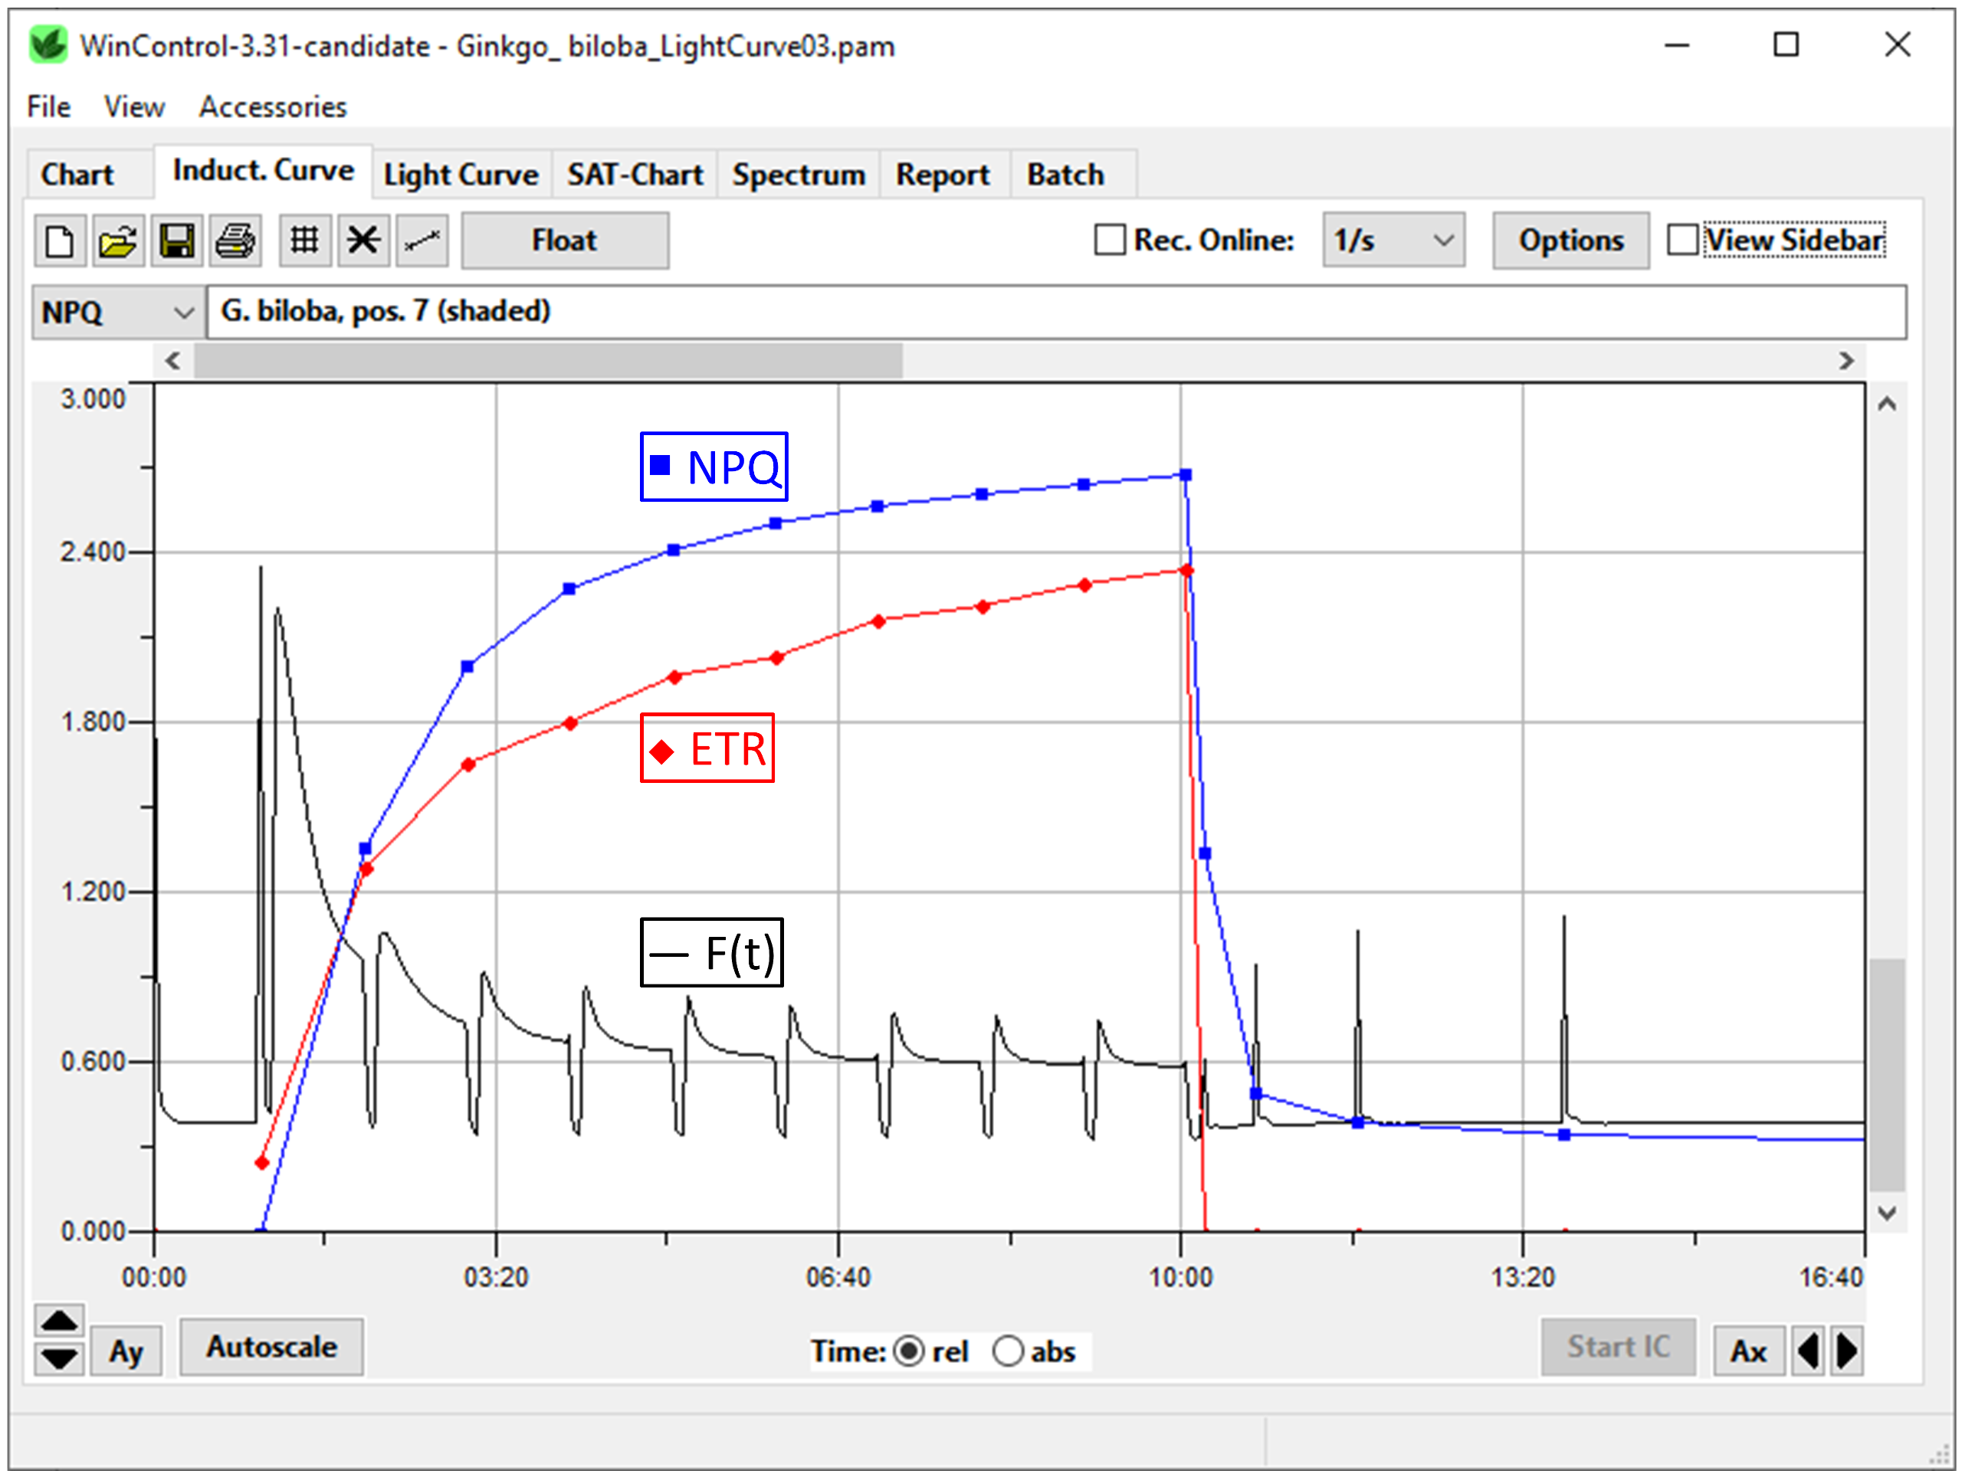Viewport: 1962px width, 1477px height.
Task: Open the 1/s recording rate dropdown
Action: click(x=1393, y=239)
